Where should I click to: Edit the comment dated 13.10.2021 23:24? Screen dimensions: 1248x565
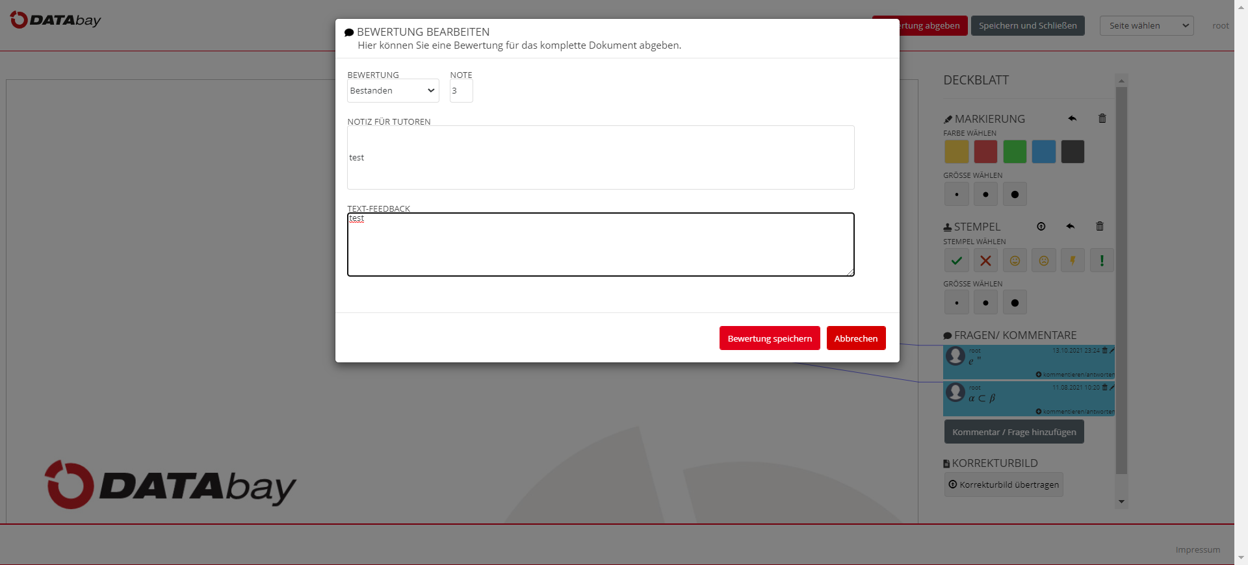click(x=1111, y=350)
